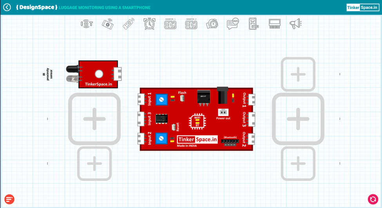Viewport: 382px width, 208px height.
Task: Select the stopwatch timer icon
Action: click(212, 24)
